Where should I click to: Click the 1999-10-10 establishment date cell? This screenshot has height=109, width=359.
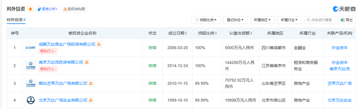click(x=177, y=100)
